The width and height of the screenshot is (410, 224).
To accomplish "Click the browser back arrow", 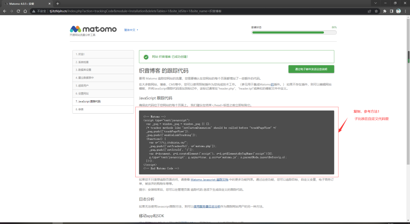I will click(x=4, y=11).
